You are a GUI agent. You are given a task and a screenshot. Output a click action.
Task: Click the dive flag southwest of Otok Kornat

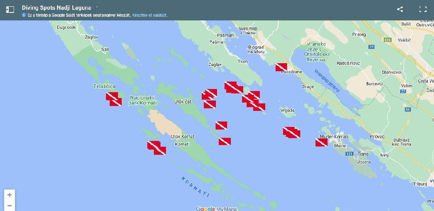pos(156,148)
